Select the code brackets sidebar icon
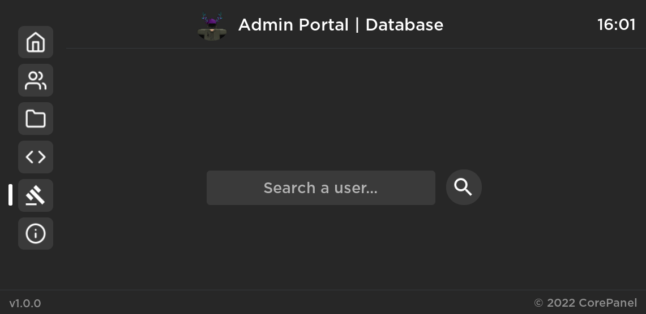The image size is (646, 314). [36, 157]
